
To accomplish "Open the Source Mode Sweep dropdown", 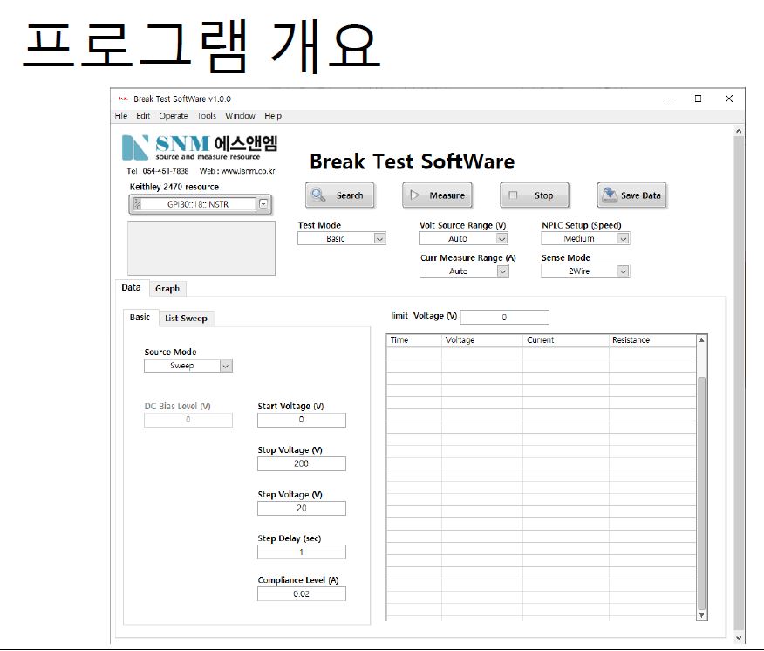I will (x=226, y=366).
